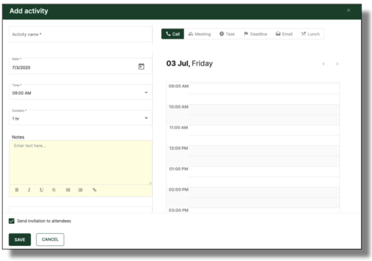The image size is (372, 261).
Task: Click the CANCEL button
Action: [x=50, y=239]
